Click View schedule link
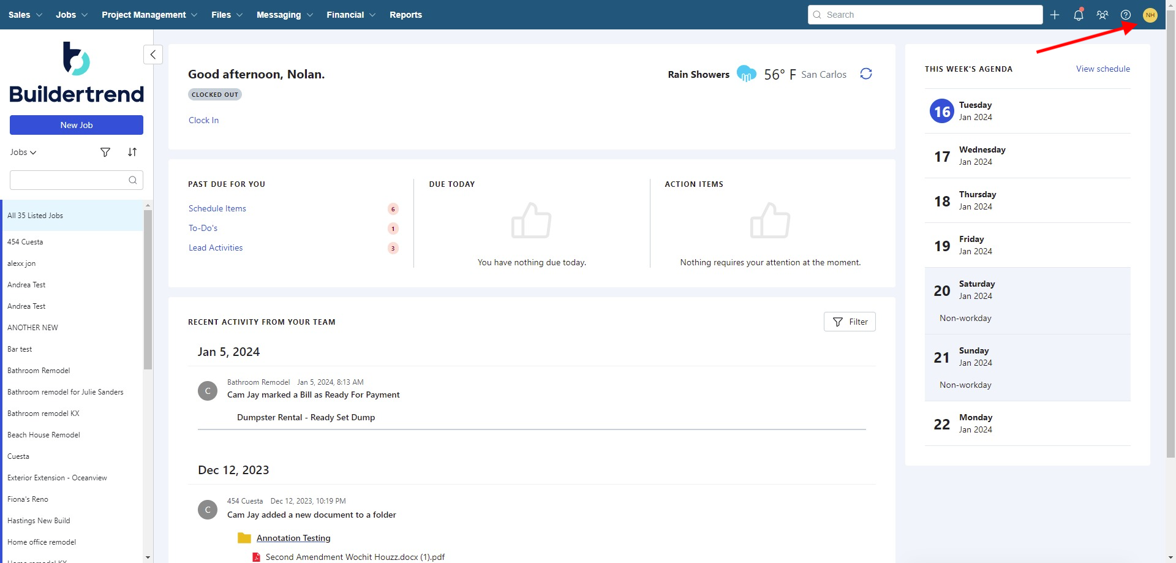 [1103, 69]
